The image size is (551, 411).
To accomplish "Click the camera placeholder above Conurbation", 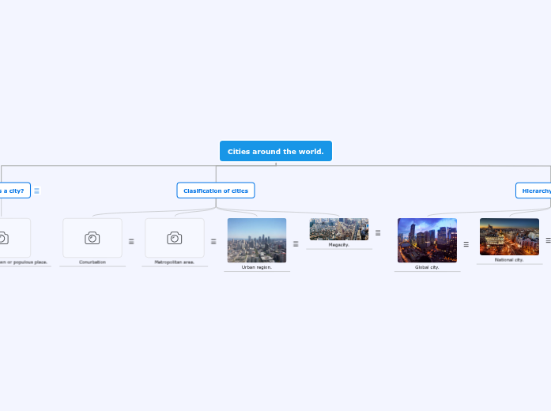I will (x=92, y=238).
